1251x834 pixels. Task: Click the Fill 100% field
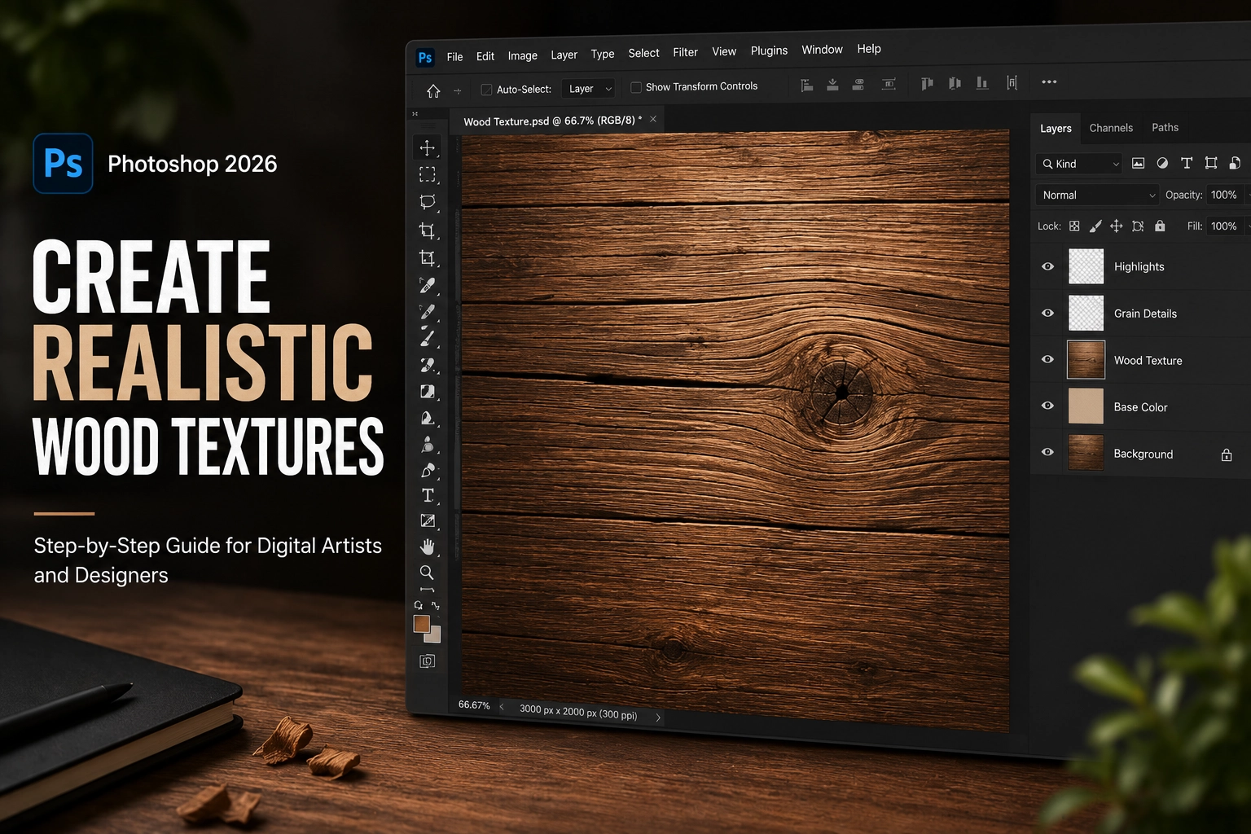tap(1224, 226)
